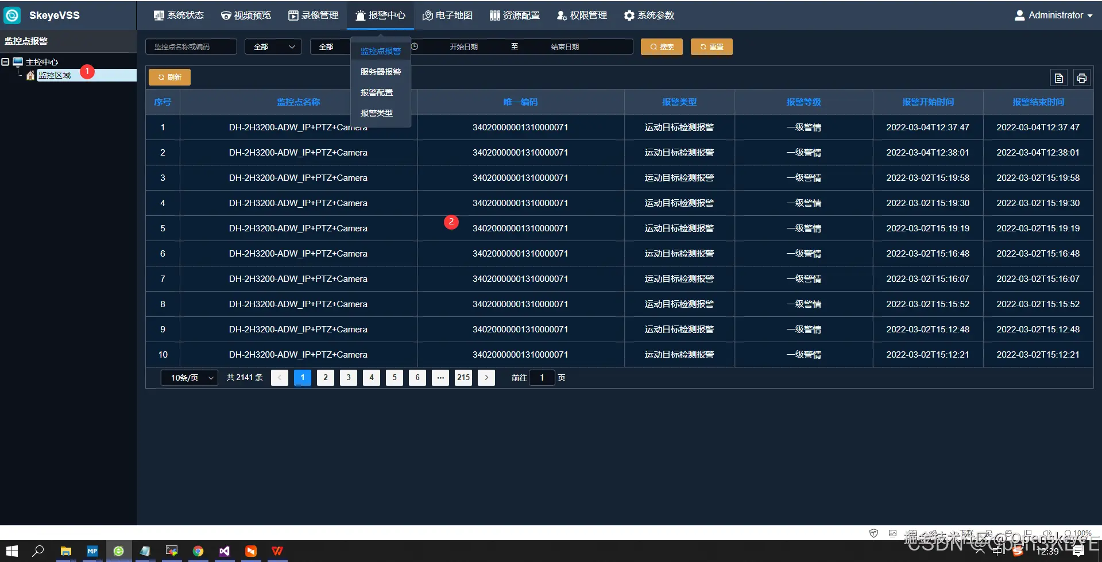
Task: Click the orange 搜索 button
Action: [662, 46]
